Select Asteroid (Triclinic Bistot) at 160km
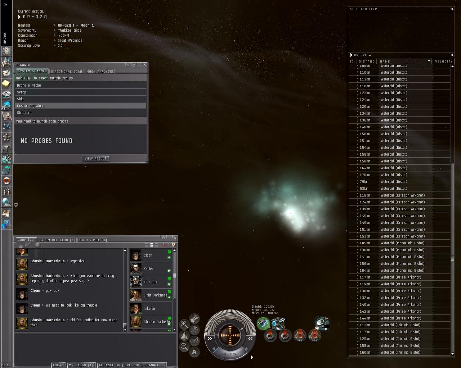This screenshot has width=461, height=368. tap(399, 352)
